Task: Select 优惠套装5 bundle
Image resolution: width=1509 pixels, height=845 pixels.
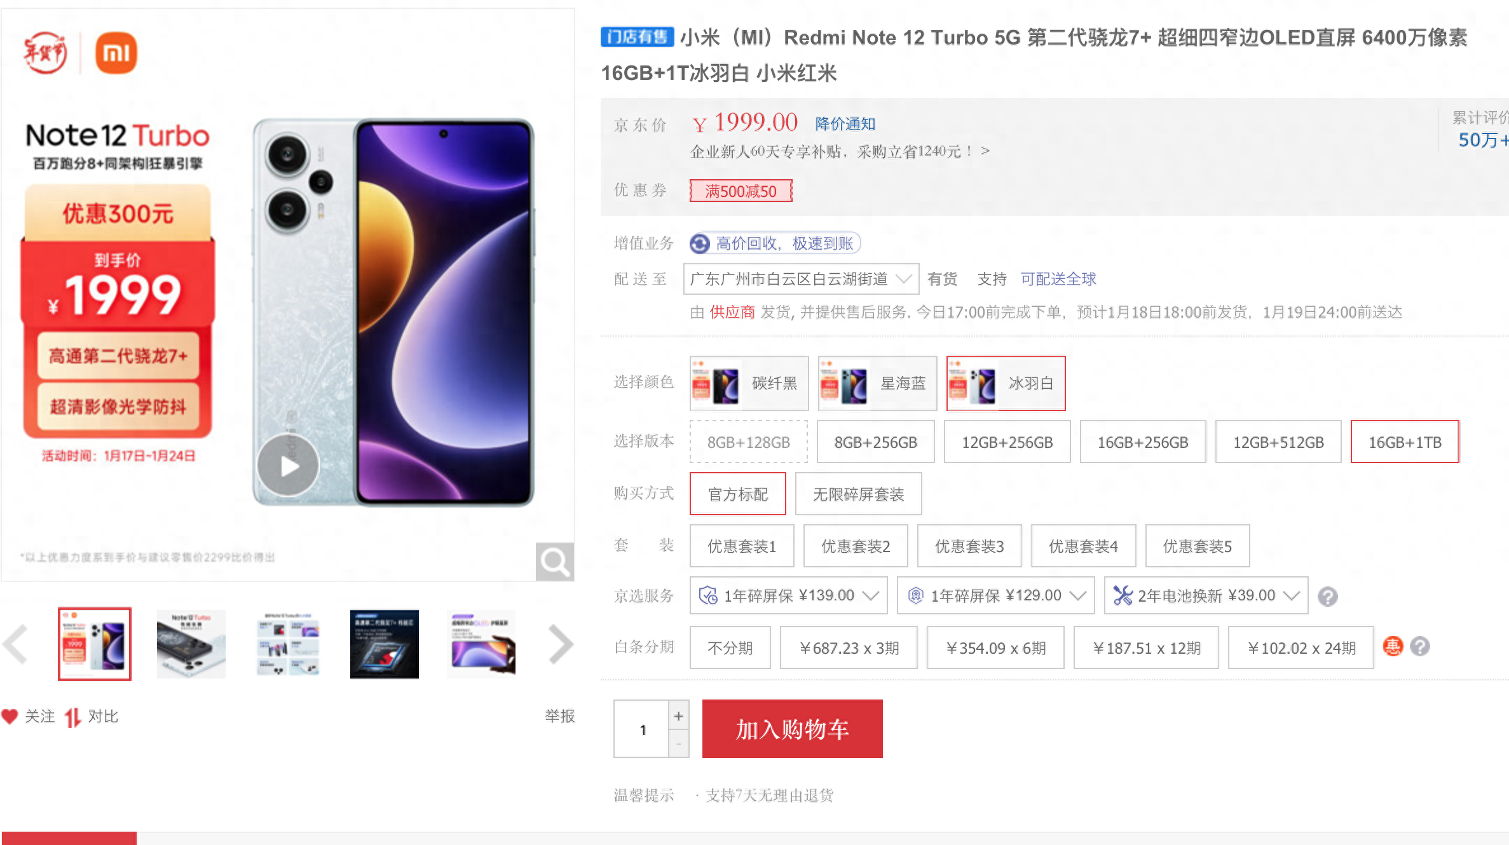Action: 1198,546
